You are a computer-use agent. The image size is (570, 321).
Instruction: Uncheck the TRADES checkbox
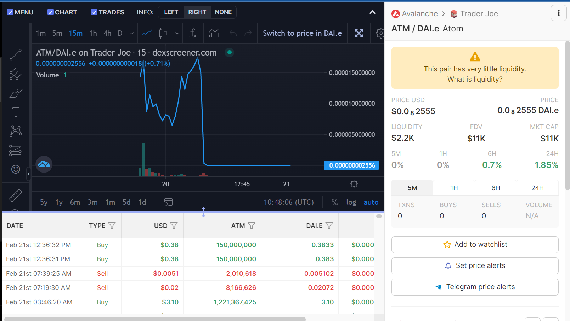(94, 12)
